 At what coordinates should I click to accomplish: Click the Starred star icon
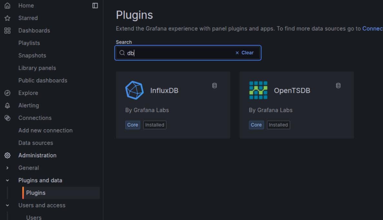coord(7,18)
